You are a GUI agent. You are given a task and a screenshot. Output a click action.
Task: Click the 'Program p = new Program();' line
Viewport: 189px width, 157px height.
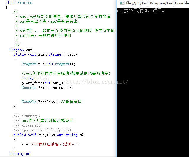pyautogui.click(x=48, y=64)
